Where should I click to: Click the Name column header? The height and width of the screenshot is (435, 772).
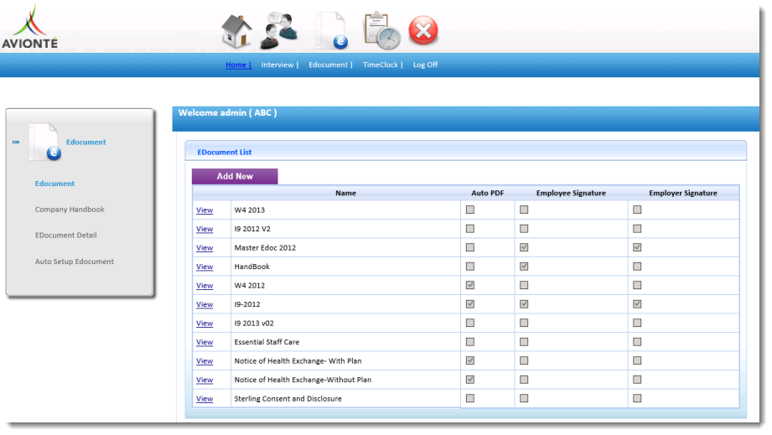pyautogui.click(x=345, y=193)
